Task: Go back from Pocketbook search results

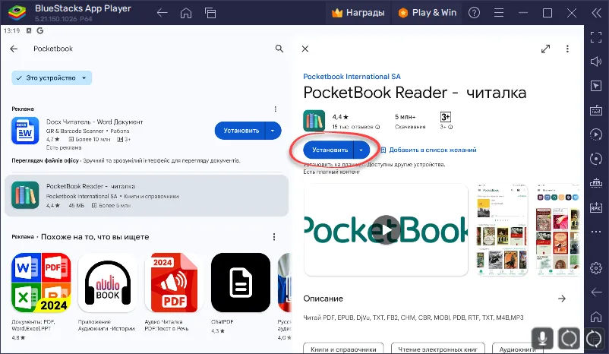Action: [x=14, y=49]
